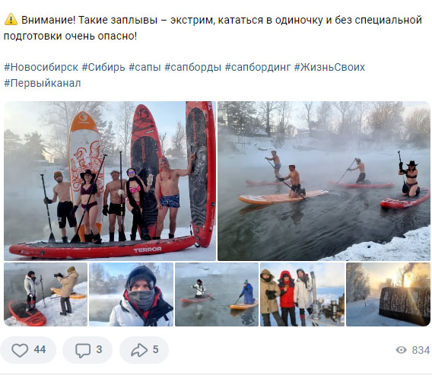Open the photo of three people in parkas
The width and height of the screenshot is (432, 382).
pyautogui.click(x=302, y=294)
